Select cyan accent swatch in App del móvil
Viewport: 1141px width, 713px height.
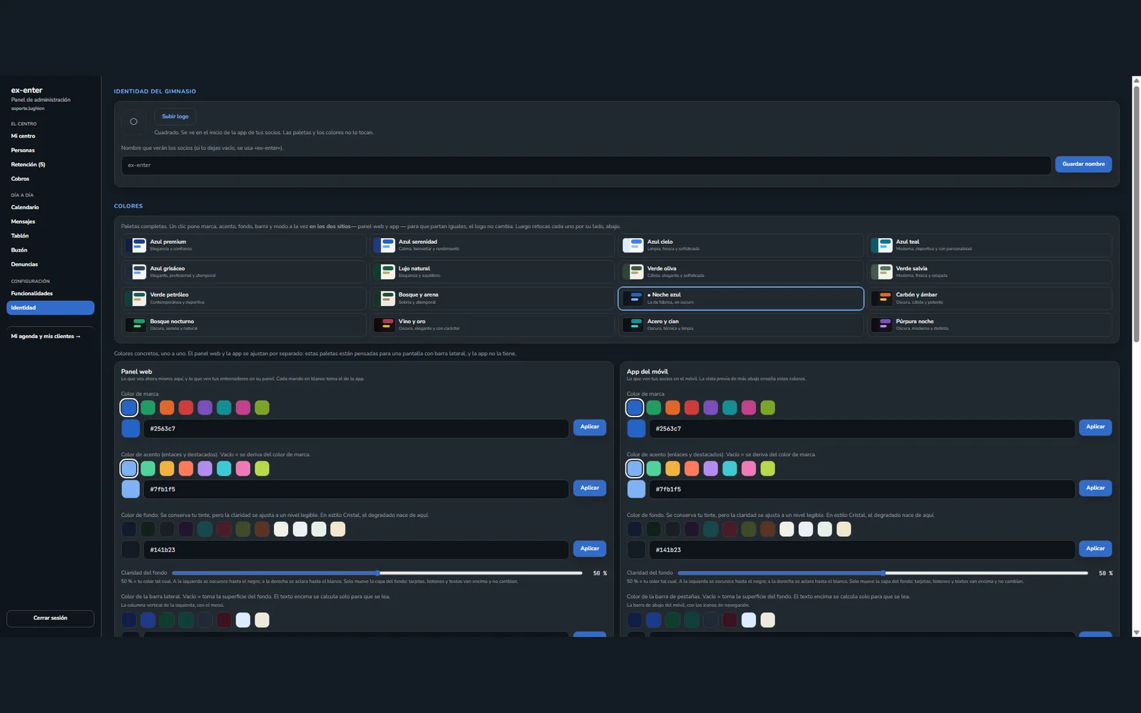730,468
